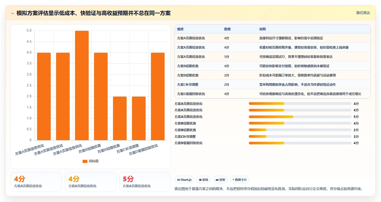The image size is (381, 202).
Task: Click the 方案C补货调整 progress label
Action: coord(185,136)
